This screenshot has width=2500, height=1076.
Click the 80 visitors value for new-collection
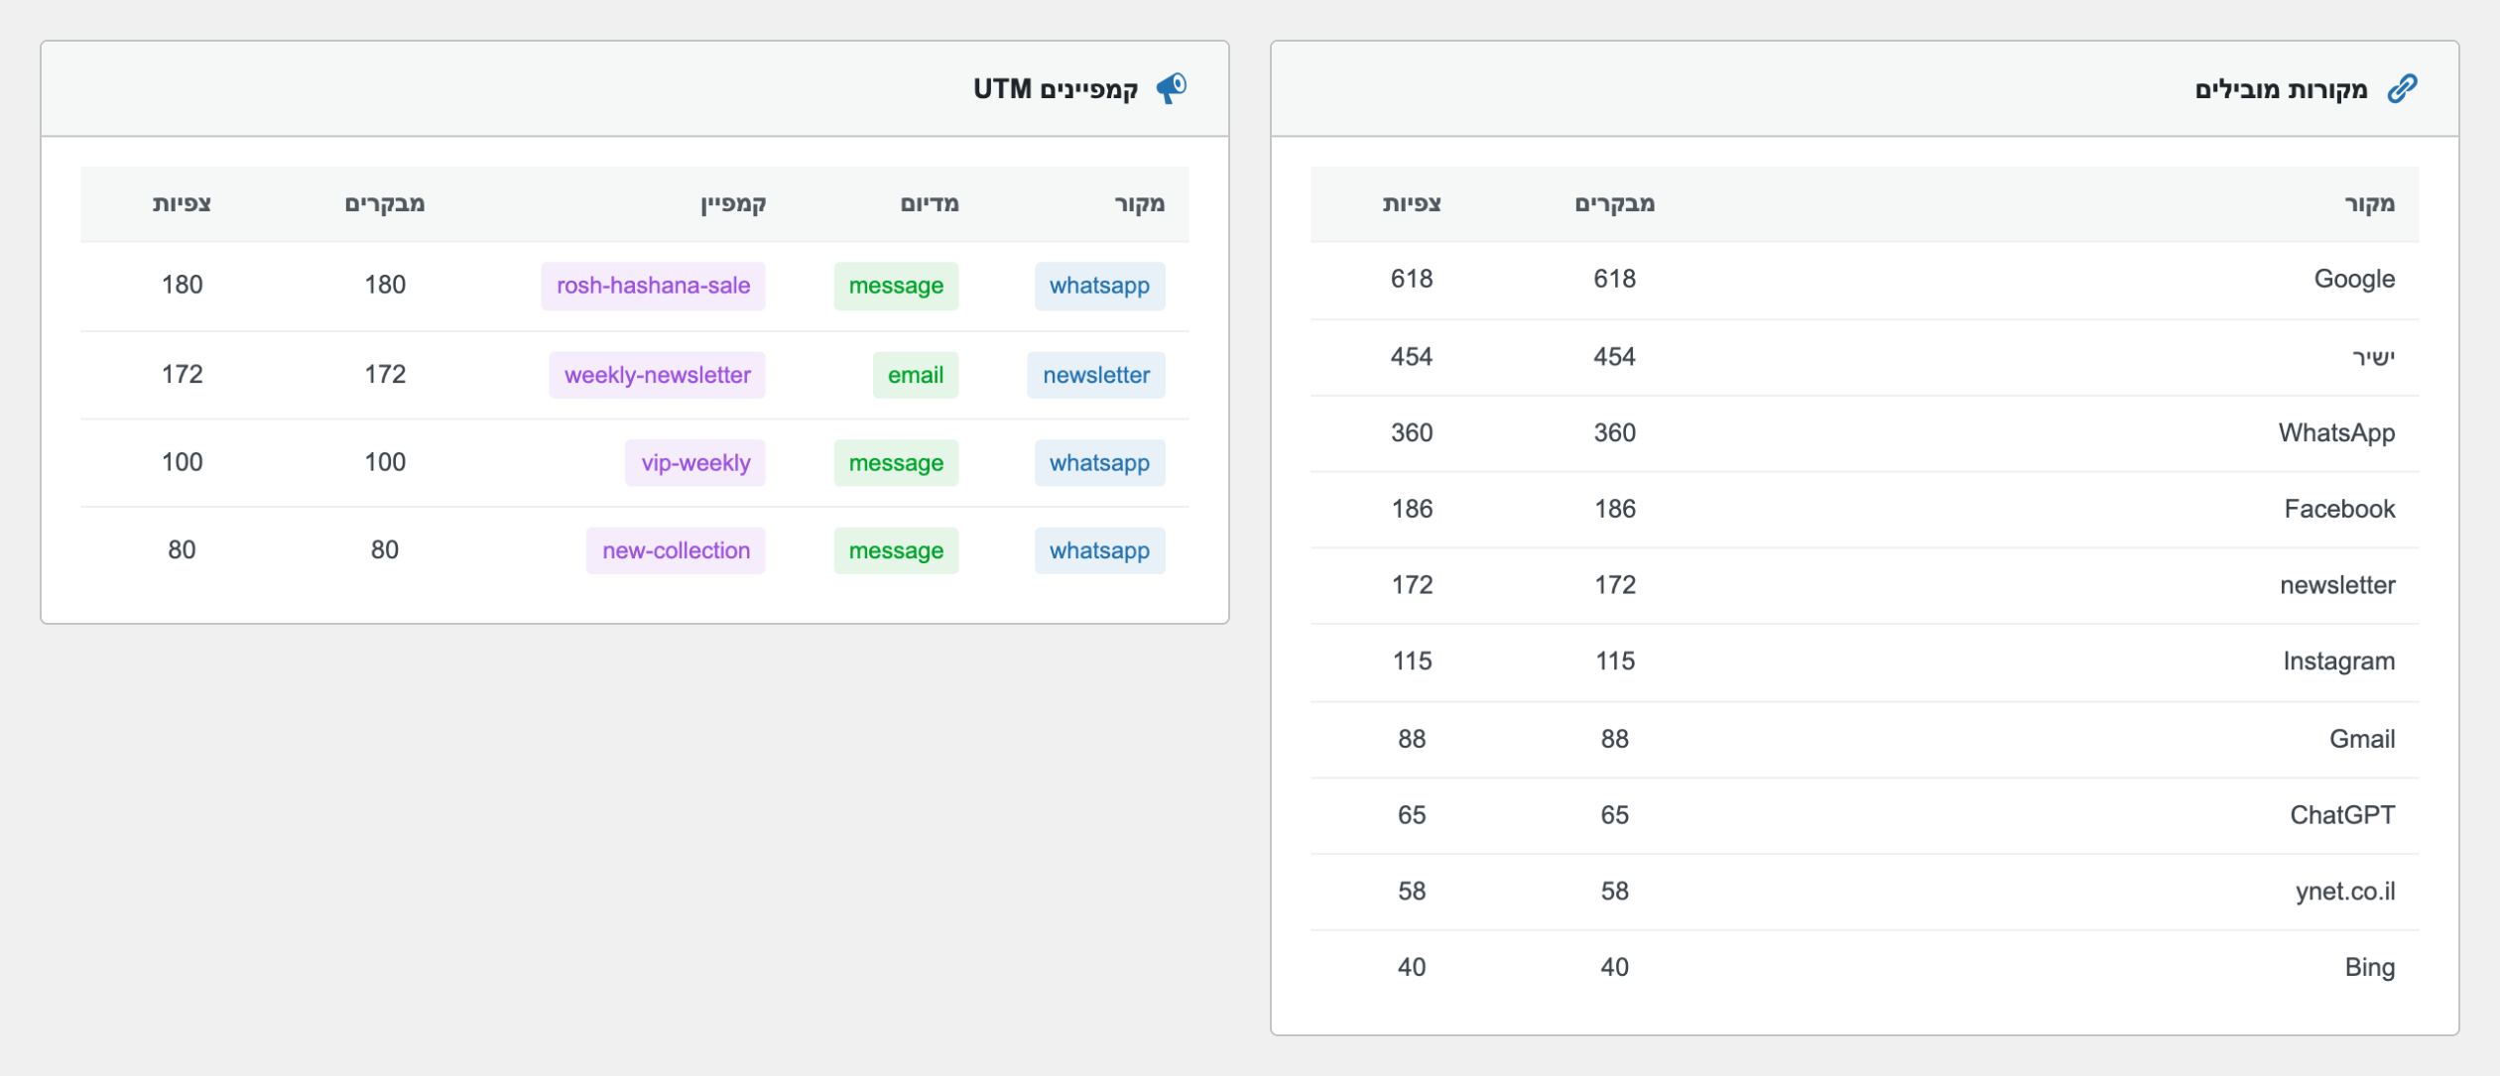click(x=385, y=550)
